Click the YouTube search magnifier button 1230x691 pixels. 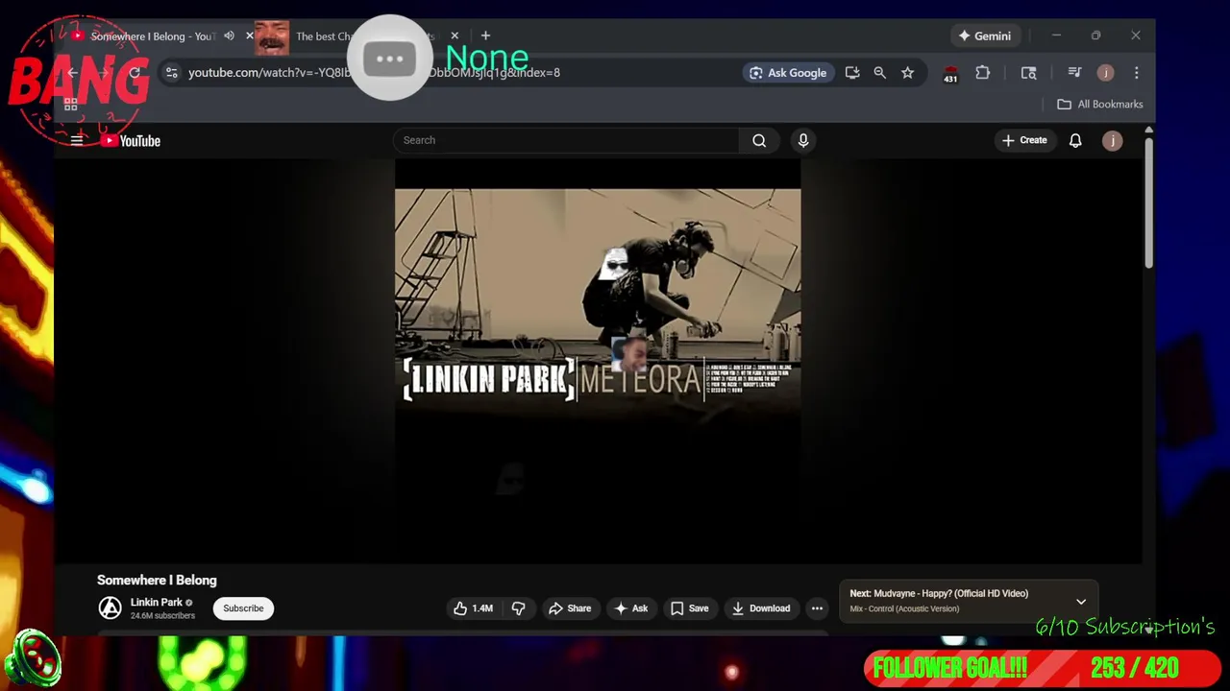[x=759, y=140]
